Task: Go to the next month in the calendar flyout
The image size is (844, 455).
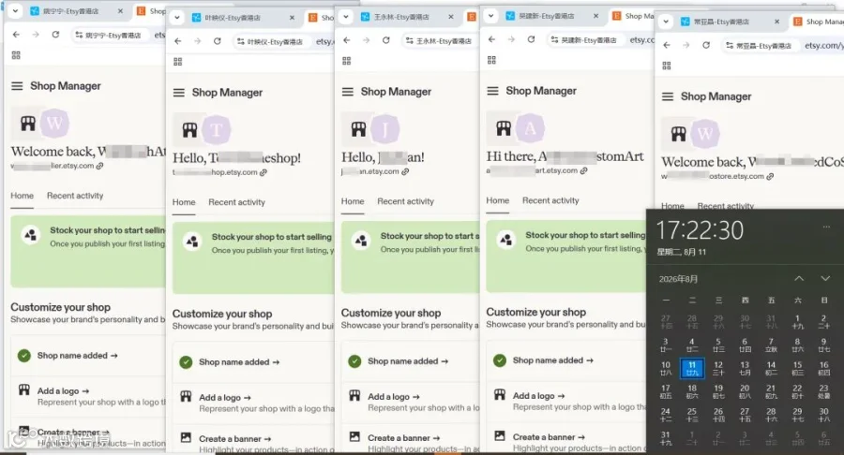Action: click(825, 278)
